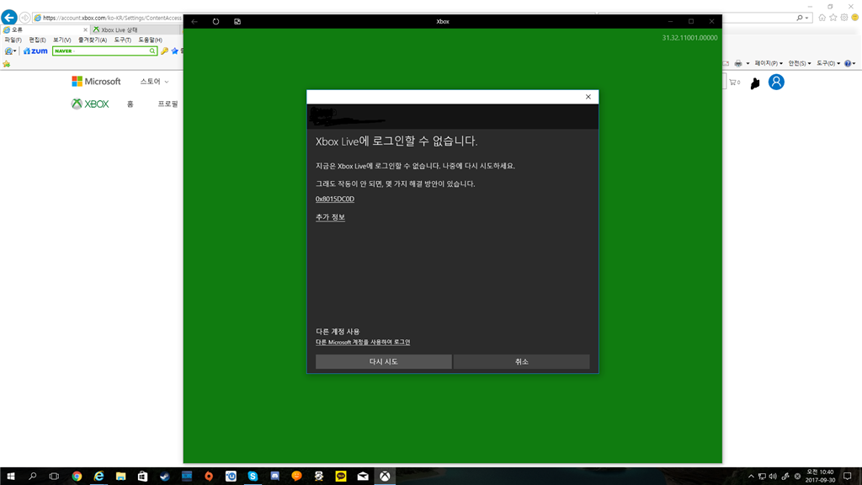Open Microsoft Store from the taskbar
The width and height of the screenshot is (862, 485).
coord(143,477)
